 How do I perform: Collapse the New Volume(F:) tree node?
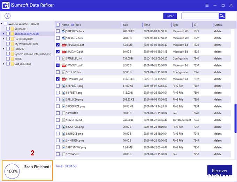(2, 24)
